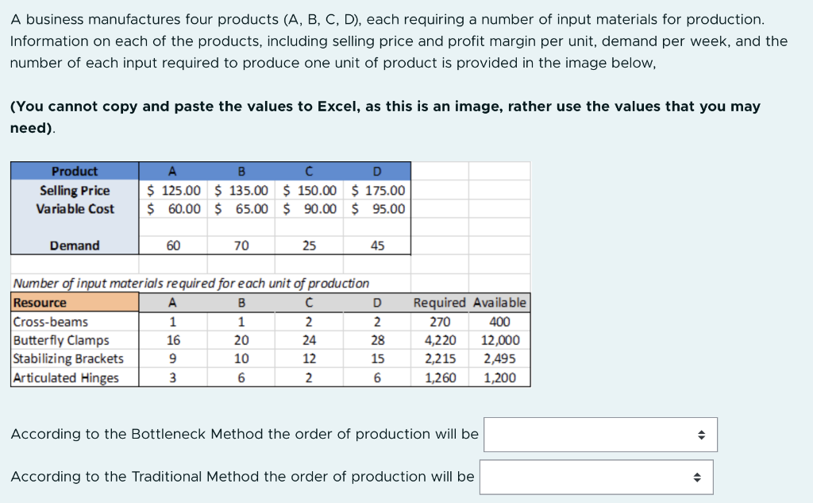813x503 pixels.
Task: Select the Demand value 70 for product B
Action: tap(241, 246)
